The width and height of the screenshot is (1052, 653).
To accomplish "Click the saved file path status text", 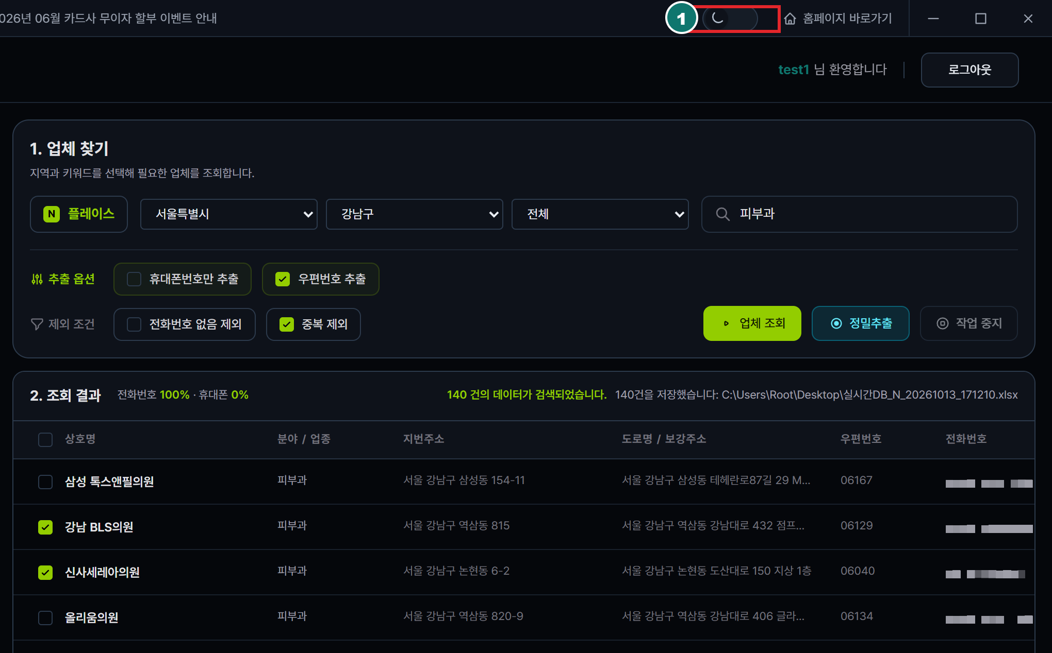I will tap(816, 394).
